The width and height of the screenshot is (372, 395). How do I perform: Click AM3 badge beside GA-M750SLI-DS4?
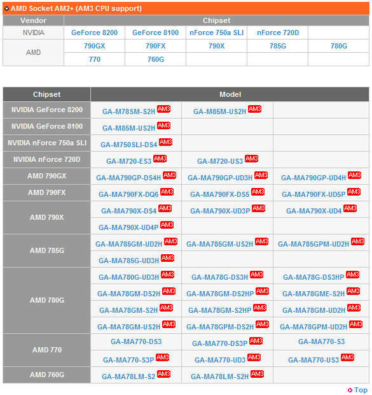(165, 142)
